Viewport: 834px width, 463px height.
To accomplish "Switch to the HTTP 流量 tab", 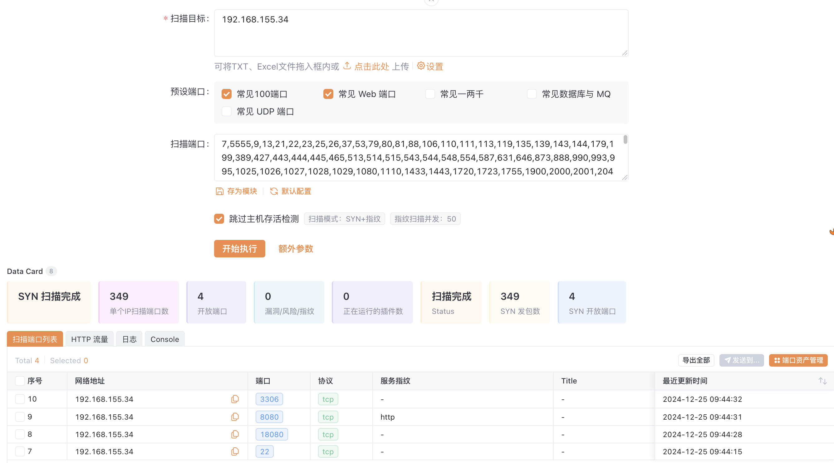I will click(x=89, y=339).
